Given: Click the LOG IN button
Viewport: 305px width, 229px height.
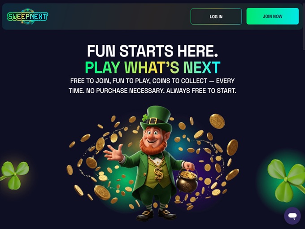Looking at the screenshot, I should [x=216, y=17].
